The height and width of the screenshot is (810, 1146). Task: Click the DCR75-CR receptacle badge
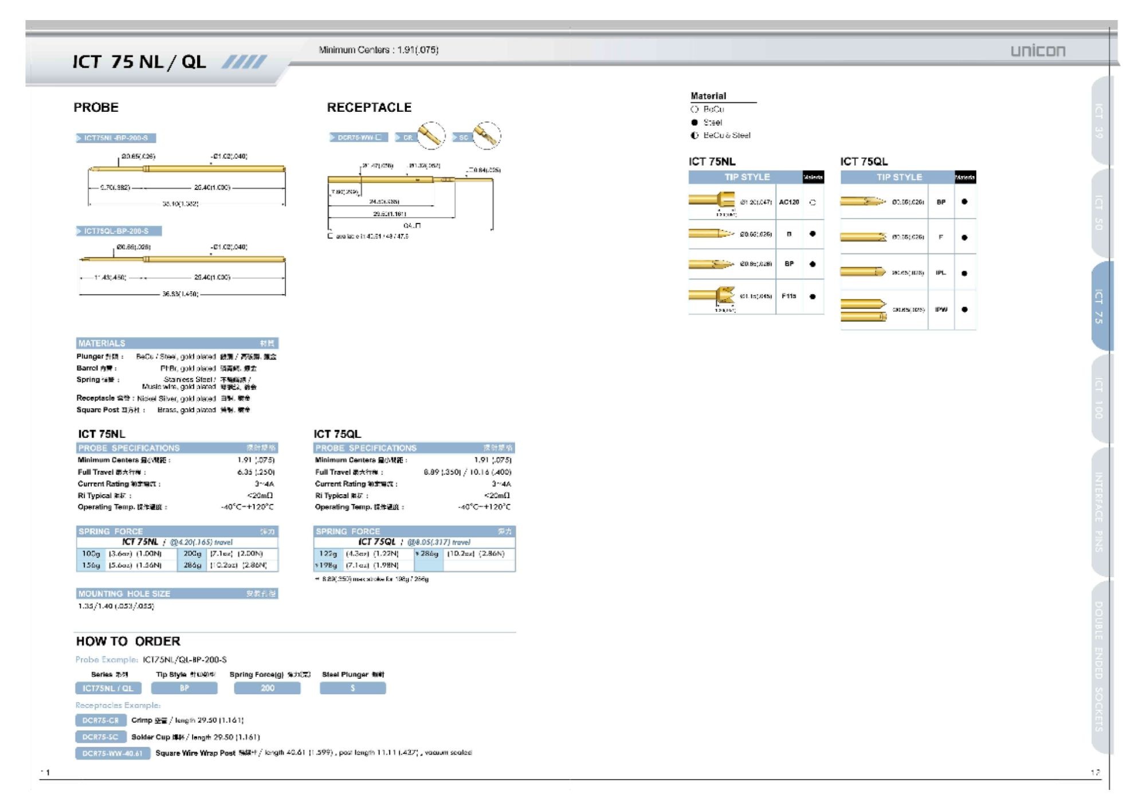click(100, 721)
